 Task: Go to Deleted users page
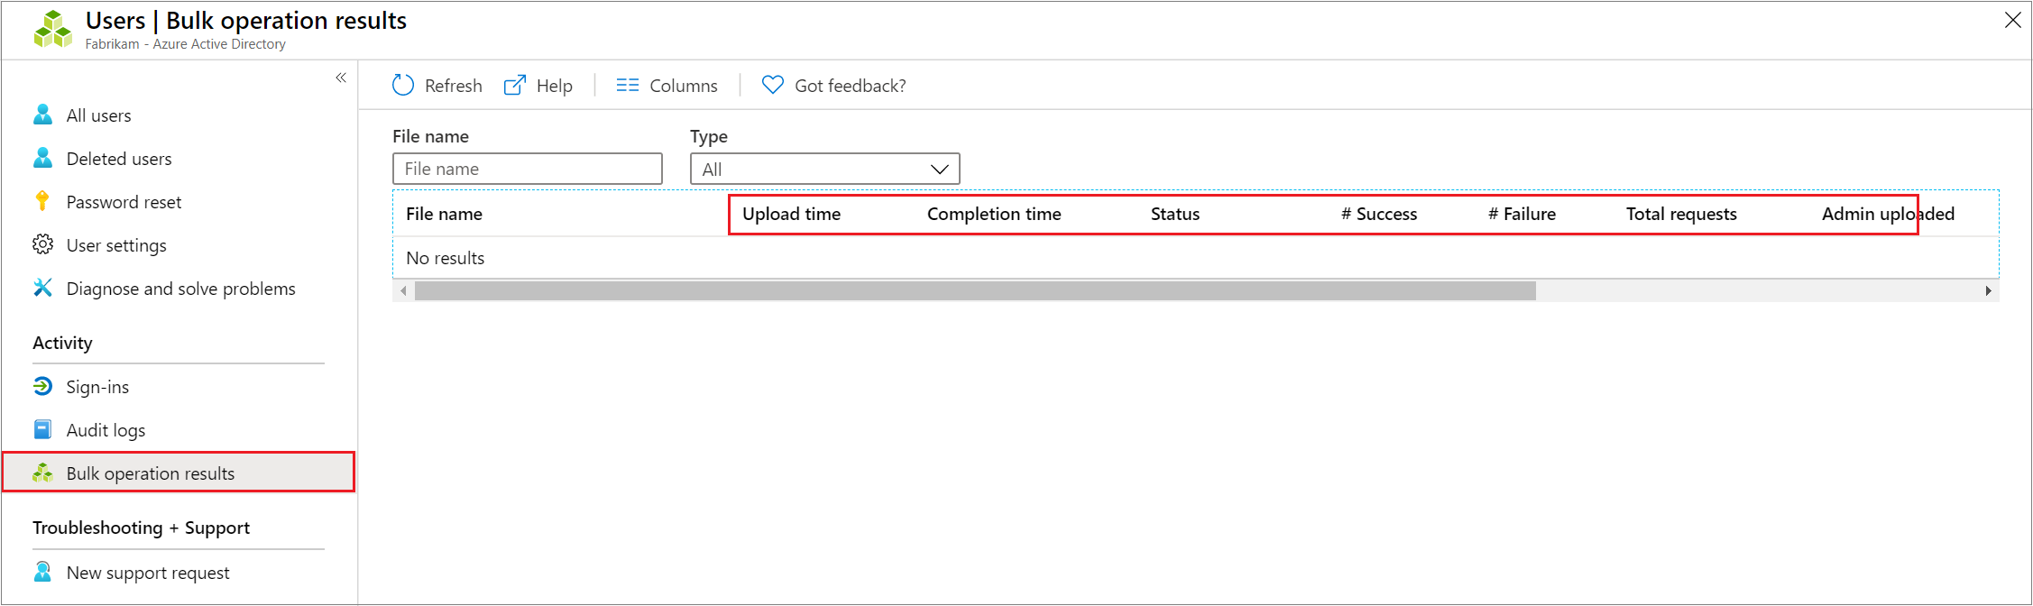[118, 159]
